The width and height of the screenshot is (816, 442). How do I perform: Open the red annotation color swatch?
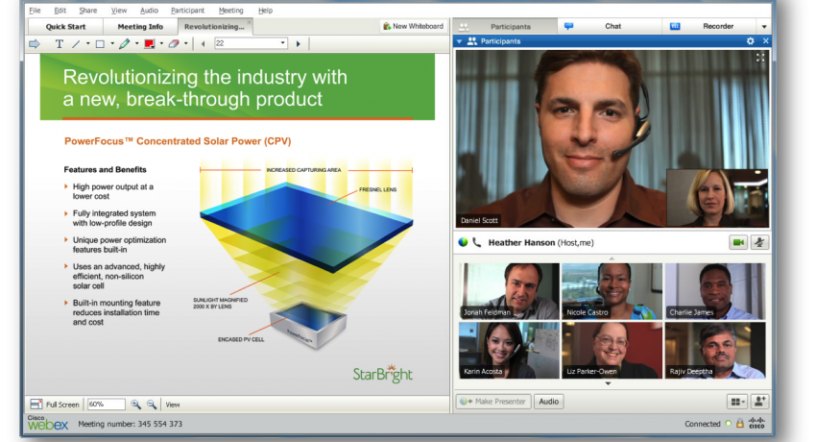149,43
